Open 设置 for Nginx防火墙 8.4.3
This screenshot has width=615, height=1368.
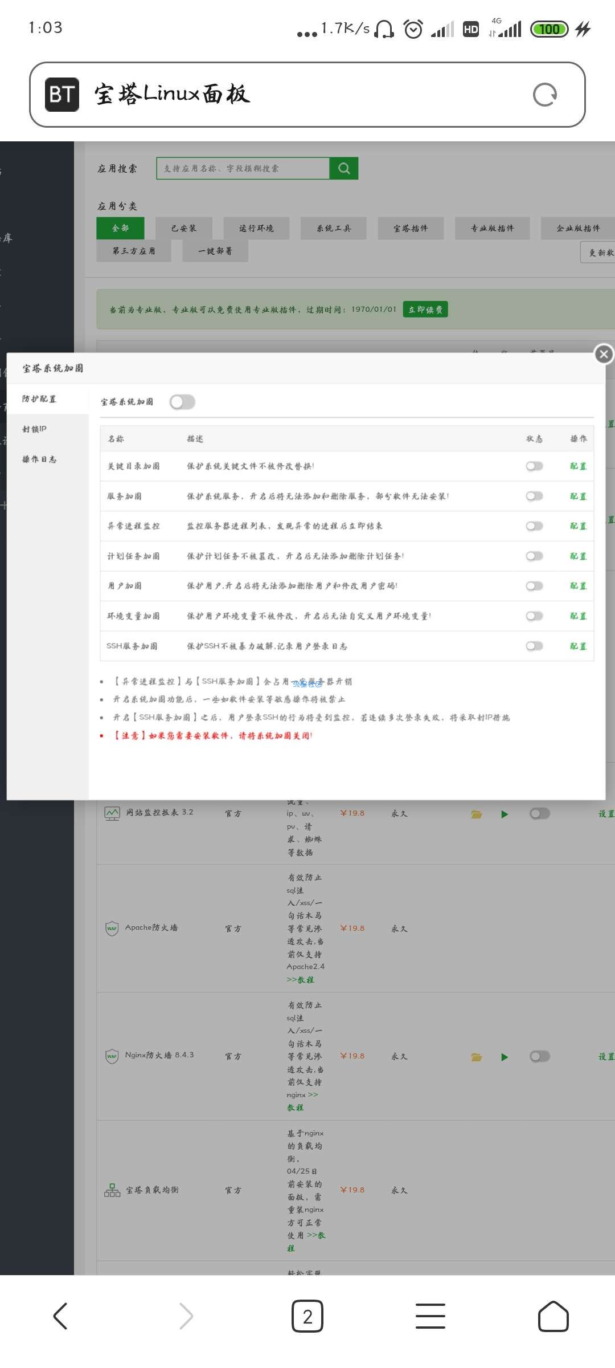[606, 1057]
